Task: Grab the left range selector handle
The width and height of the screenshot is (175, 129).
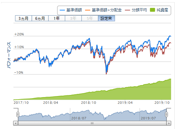Action: pos(18,114)
